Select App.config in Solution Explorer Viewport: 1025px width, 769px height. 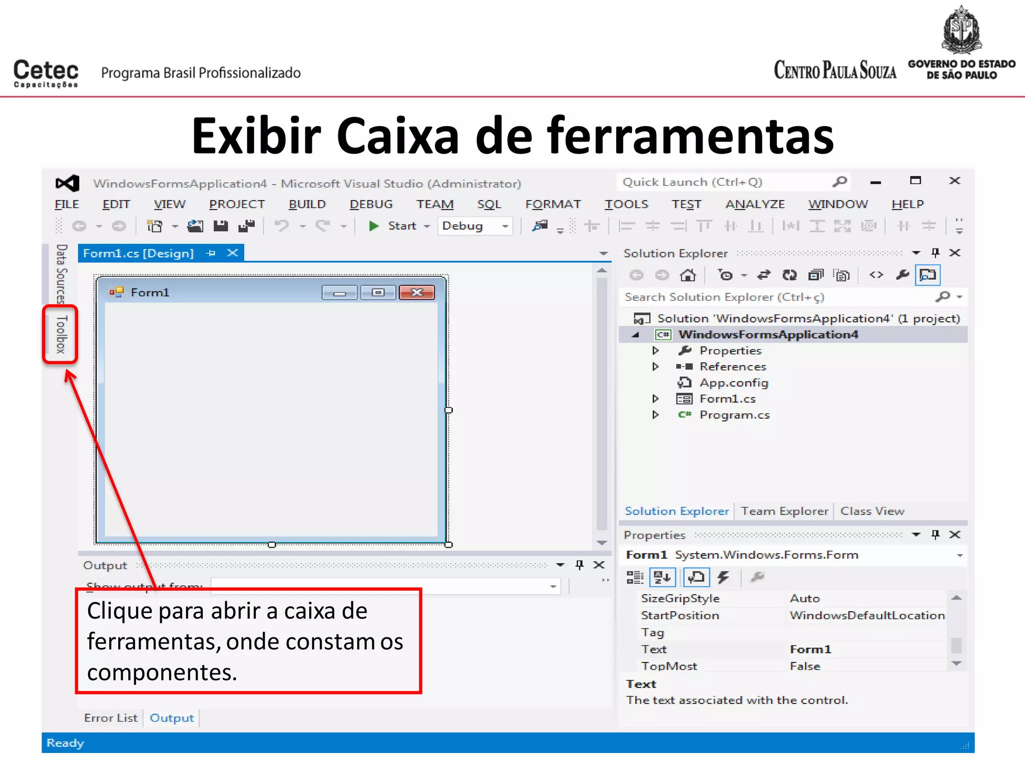click(x=734, y=383)
